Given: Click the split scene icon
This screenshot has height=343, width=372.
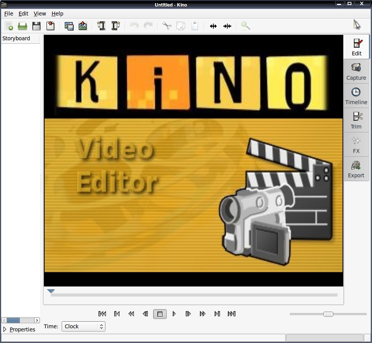Looking at the screenshot, I should pos(213,26).
